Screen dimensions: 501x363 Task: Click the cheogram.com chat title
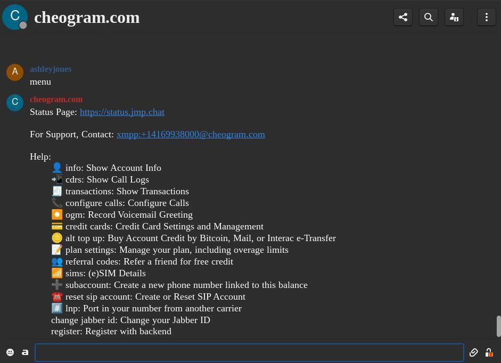tap(87, 18)
